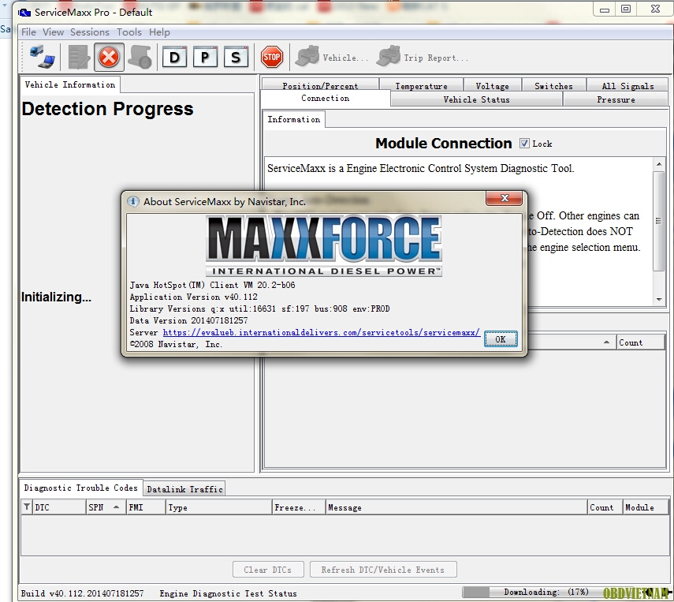
Task: Select the Information sub-tab
Action: (294, 120)
